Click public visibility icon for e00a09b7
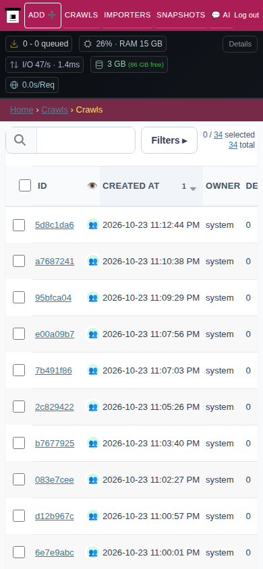263x569 pixels. (x=93, y=334)
